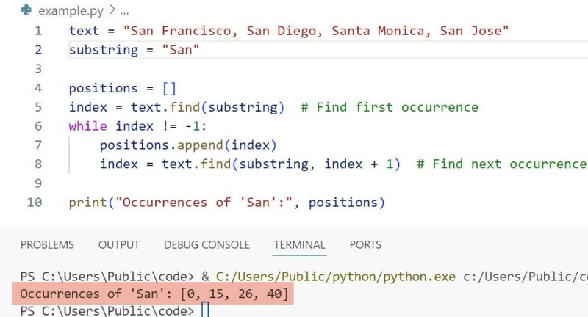Viewport: 588px width, 317px height.
Task: Click line number 7 in the gutter
Action: 38,145
